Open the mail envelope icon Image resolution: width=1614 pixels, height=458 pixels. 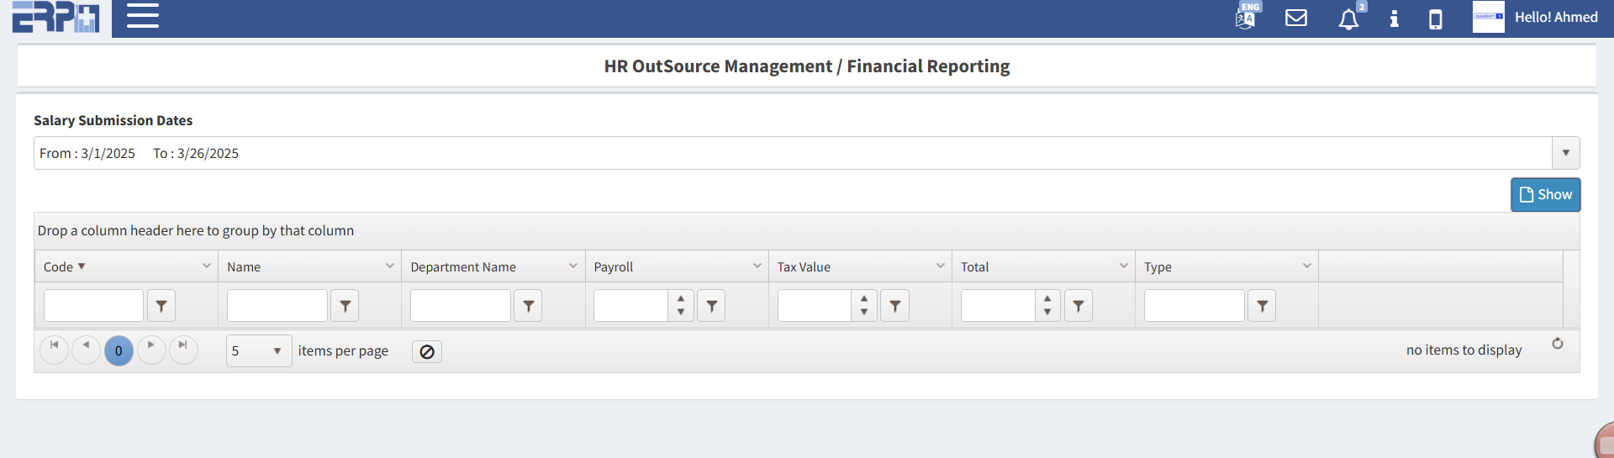[1295, 18]
